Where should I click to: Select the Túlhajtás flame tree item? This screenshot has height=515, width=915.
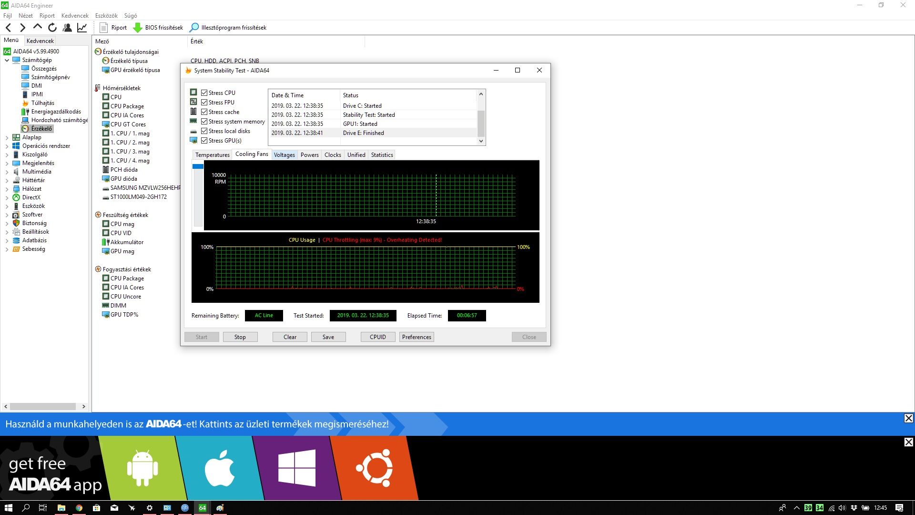pos(38,103)
